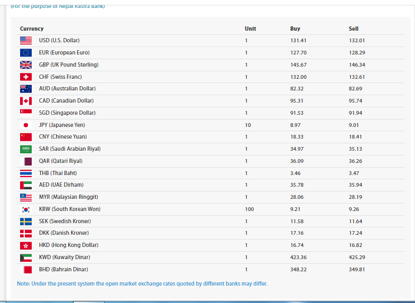The height and width of the screenshot is (303, 415).
Task: Select the MYR (Malaysian Ringgit) label
Action: coord(68,197)
